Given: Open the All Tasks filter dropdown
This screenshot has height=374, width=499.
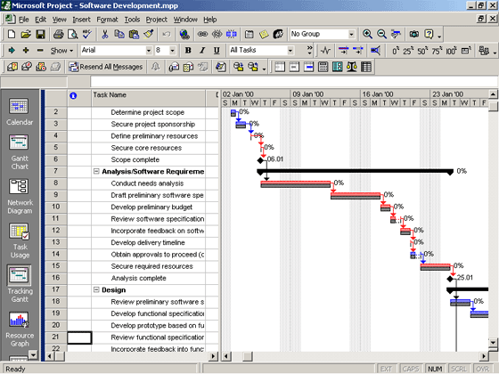Looking at the screenshot, I should 290,50.
